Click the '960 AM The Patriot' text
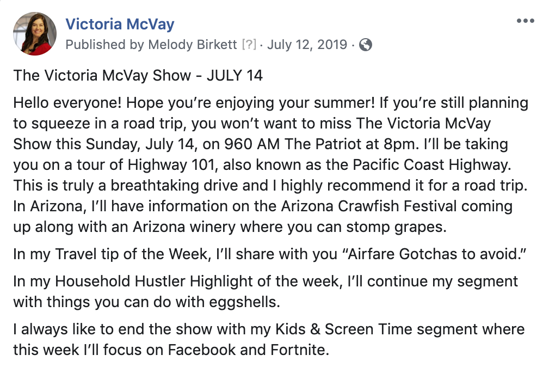Image resolution: width=543 pixels, height=367 pixels. click(x=293, y=144)
